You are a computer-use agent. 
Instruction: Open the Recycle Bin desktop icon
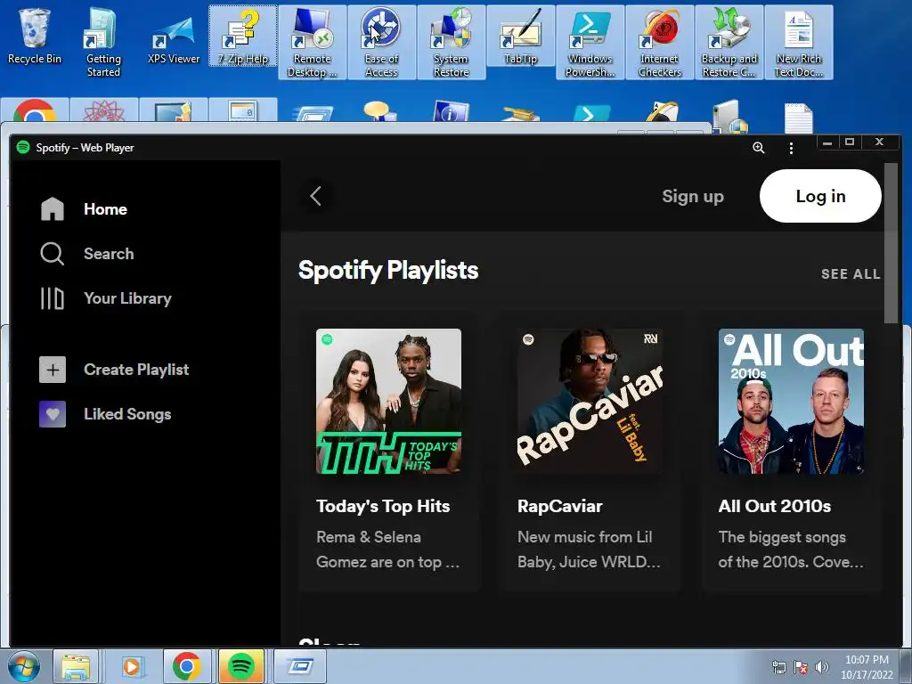pos(35,36)
